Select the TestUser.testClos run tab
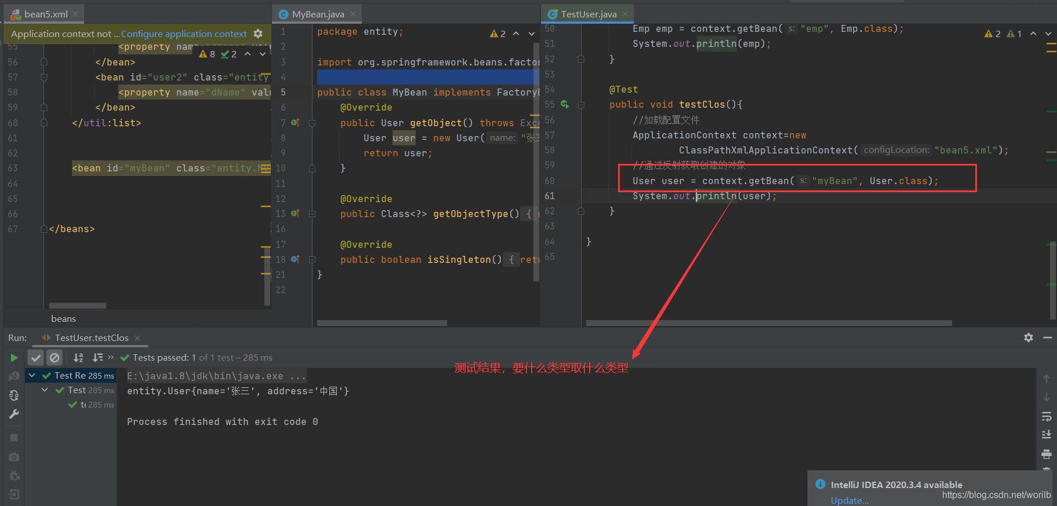The image size is (1057, 506). (92, 338)
